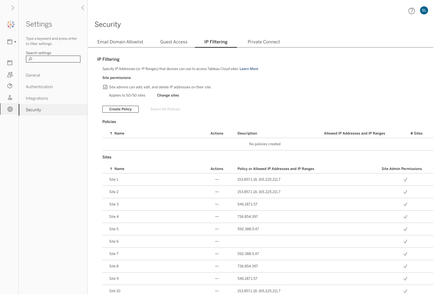The image size is (437, 295).
Task: Toggle Site admins can edit IP addresses checkbox
Action: pos(105,87)
